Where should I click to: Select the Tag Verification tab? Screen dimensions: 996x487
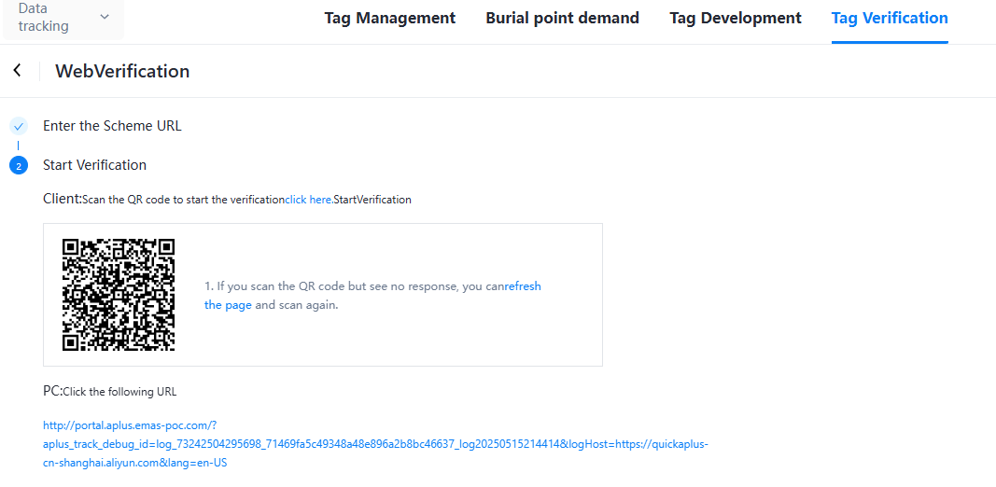pos(890,18)
